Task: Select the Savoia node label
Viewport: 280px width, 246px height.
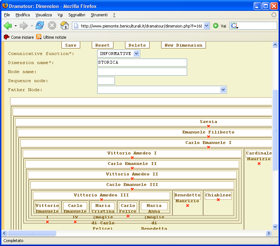Action: (x=208, y=122)
